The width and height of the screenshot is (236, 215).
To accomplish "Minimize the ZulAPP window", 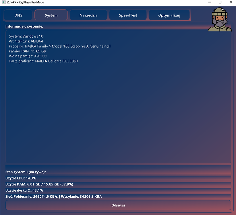I will point(210,2).
